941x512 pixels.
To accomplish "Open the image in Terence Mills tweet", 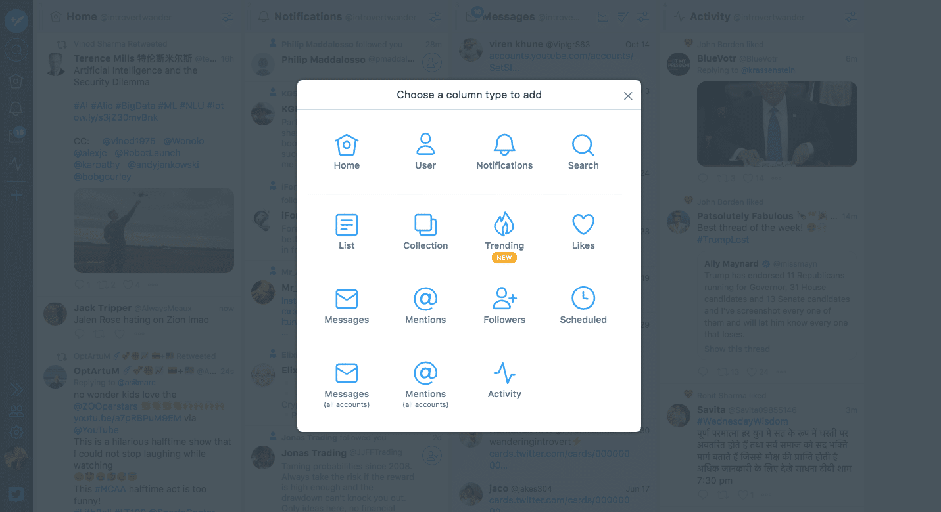I will (154, 230).
